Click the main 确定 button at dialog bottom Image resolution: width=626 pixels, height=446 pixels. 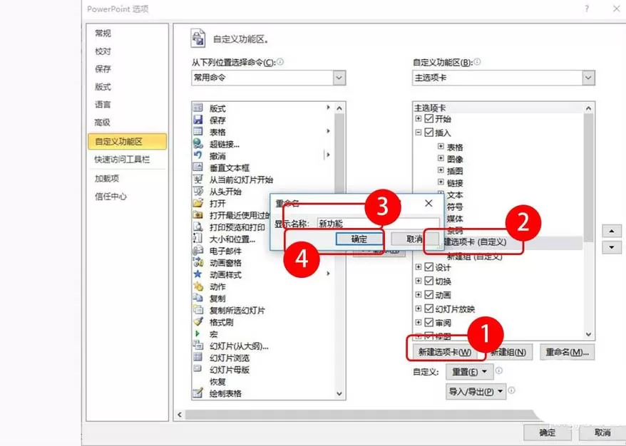548,433
